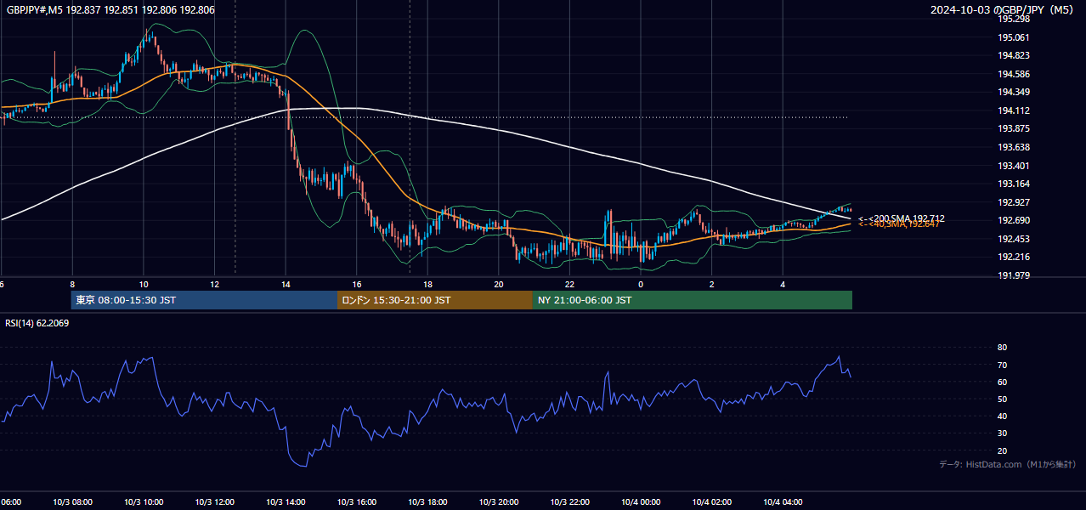
Task: Click hour tick 12 under price chart
Action: 214,285
